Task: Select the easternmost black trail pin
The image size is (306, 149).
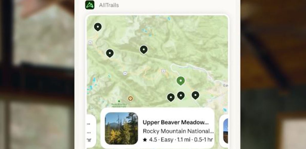Action: (195, 95)
